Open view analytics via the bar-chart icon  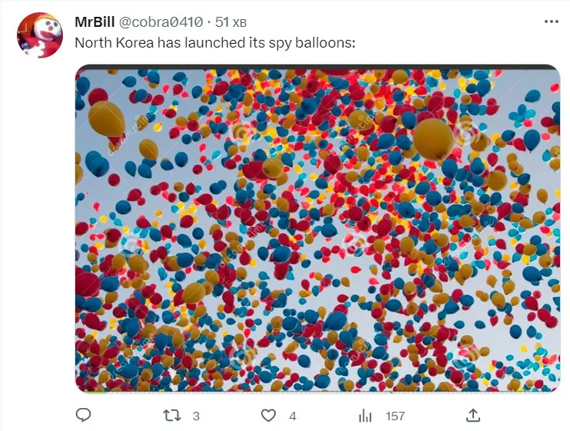[365, 415]
